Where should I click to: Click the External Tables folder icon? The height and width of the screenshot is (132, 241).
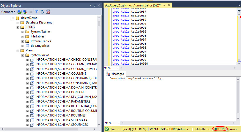tap(27, 41)
